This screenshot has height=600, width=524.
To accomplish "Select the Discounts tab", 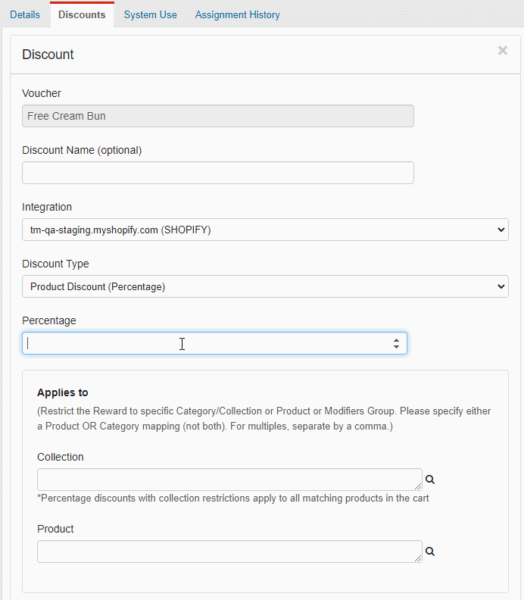I will (x=82, y=15).
